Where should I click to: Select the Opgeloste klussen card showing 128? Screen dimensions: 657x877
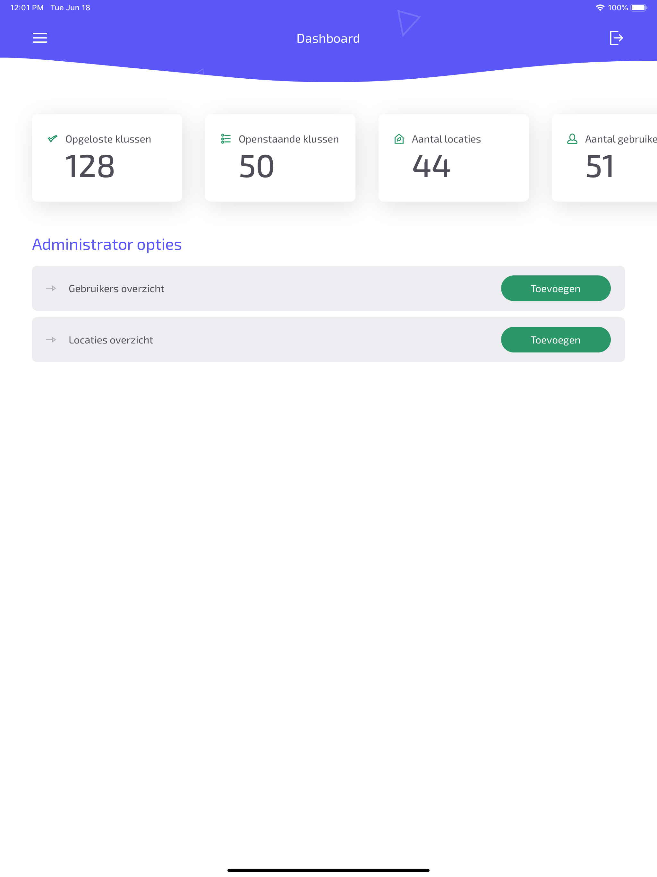tap(107, 158)
